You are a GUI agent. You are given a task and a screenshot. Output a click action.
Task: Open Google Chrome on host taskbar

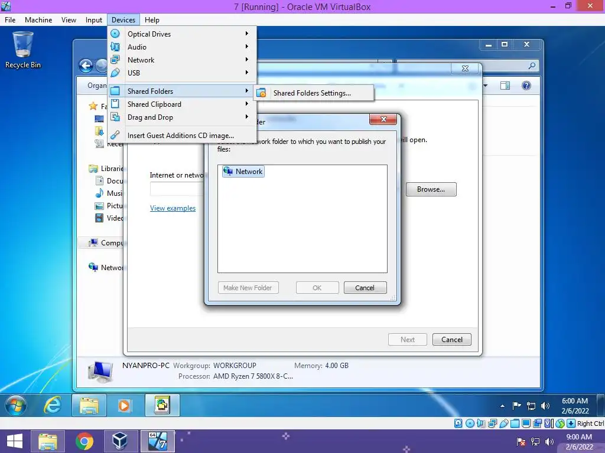pos(84,441)
